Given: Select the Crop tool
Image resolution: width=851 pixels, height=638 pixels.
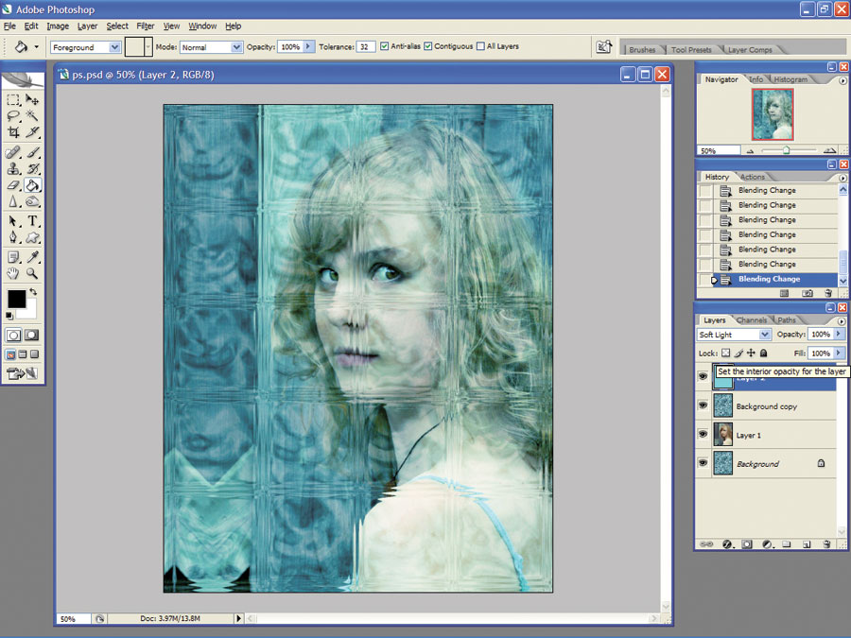Looking at the screenshot, I should (x=13, y=132).
